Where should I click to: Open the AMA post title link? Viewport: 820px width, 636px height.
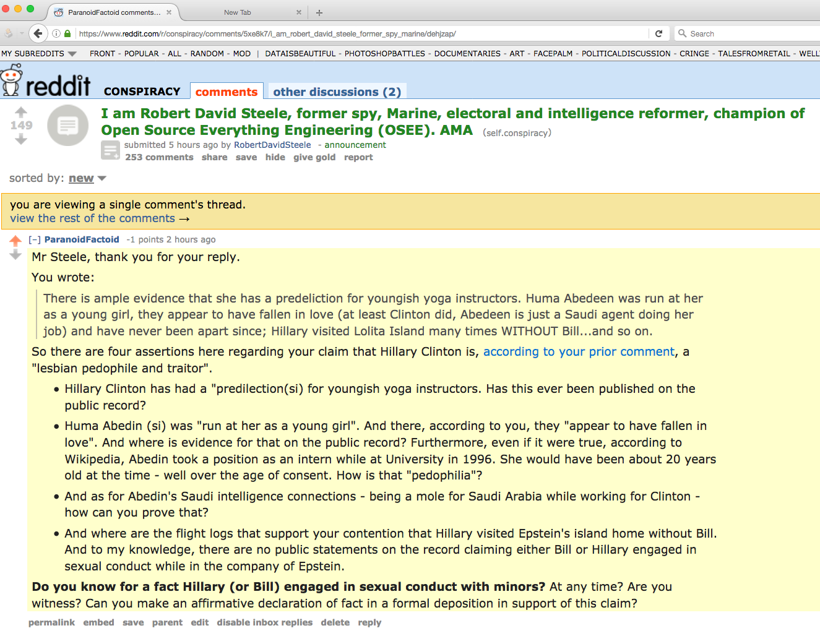click(x=453, y=122)
